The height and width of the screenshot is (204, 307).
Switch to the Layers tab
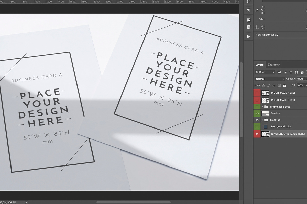(259, 65)
